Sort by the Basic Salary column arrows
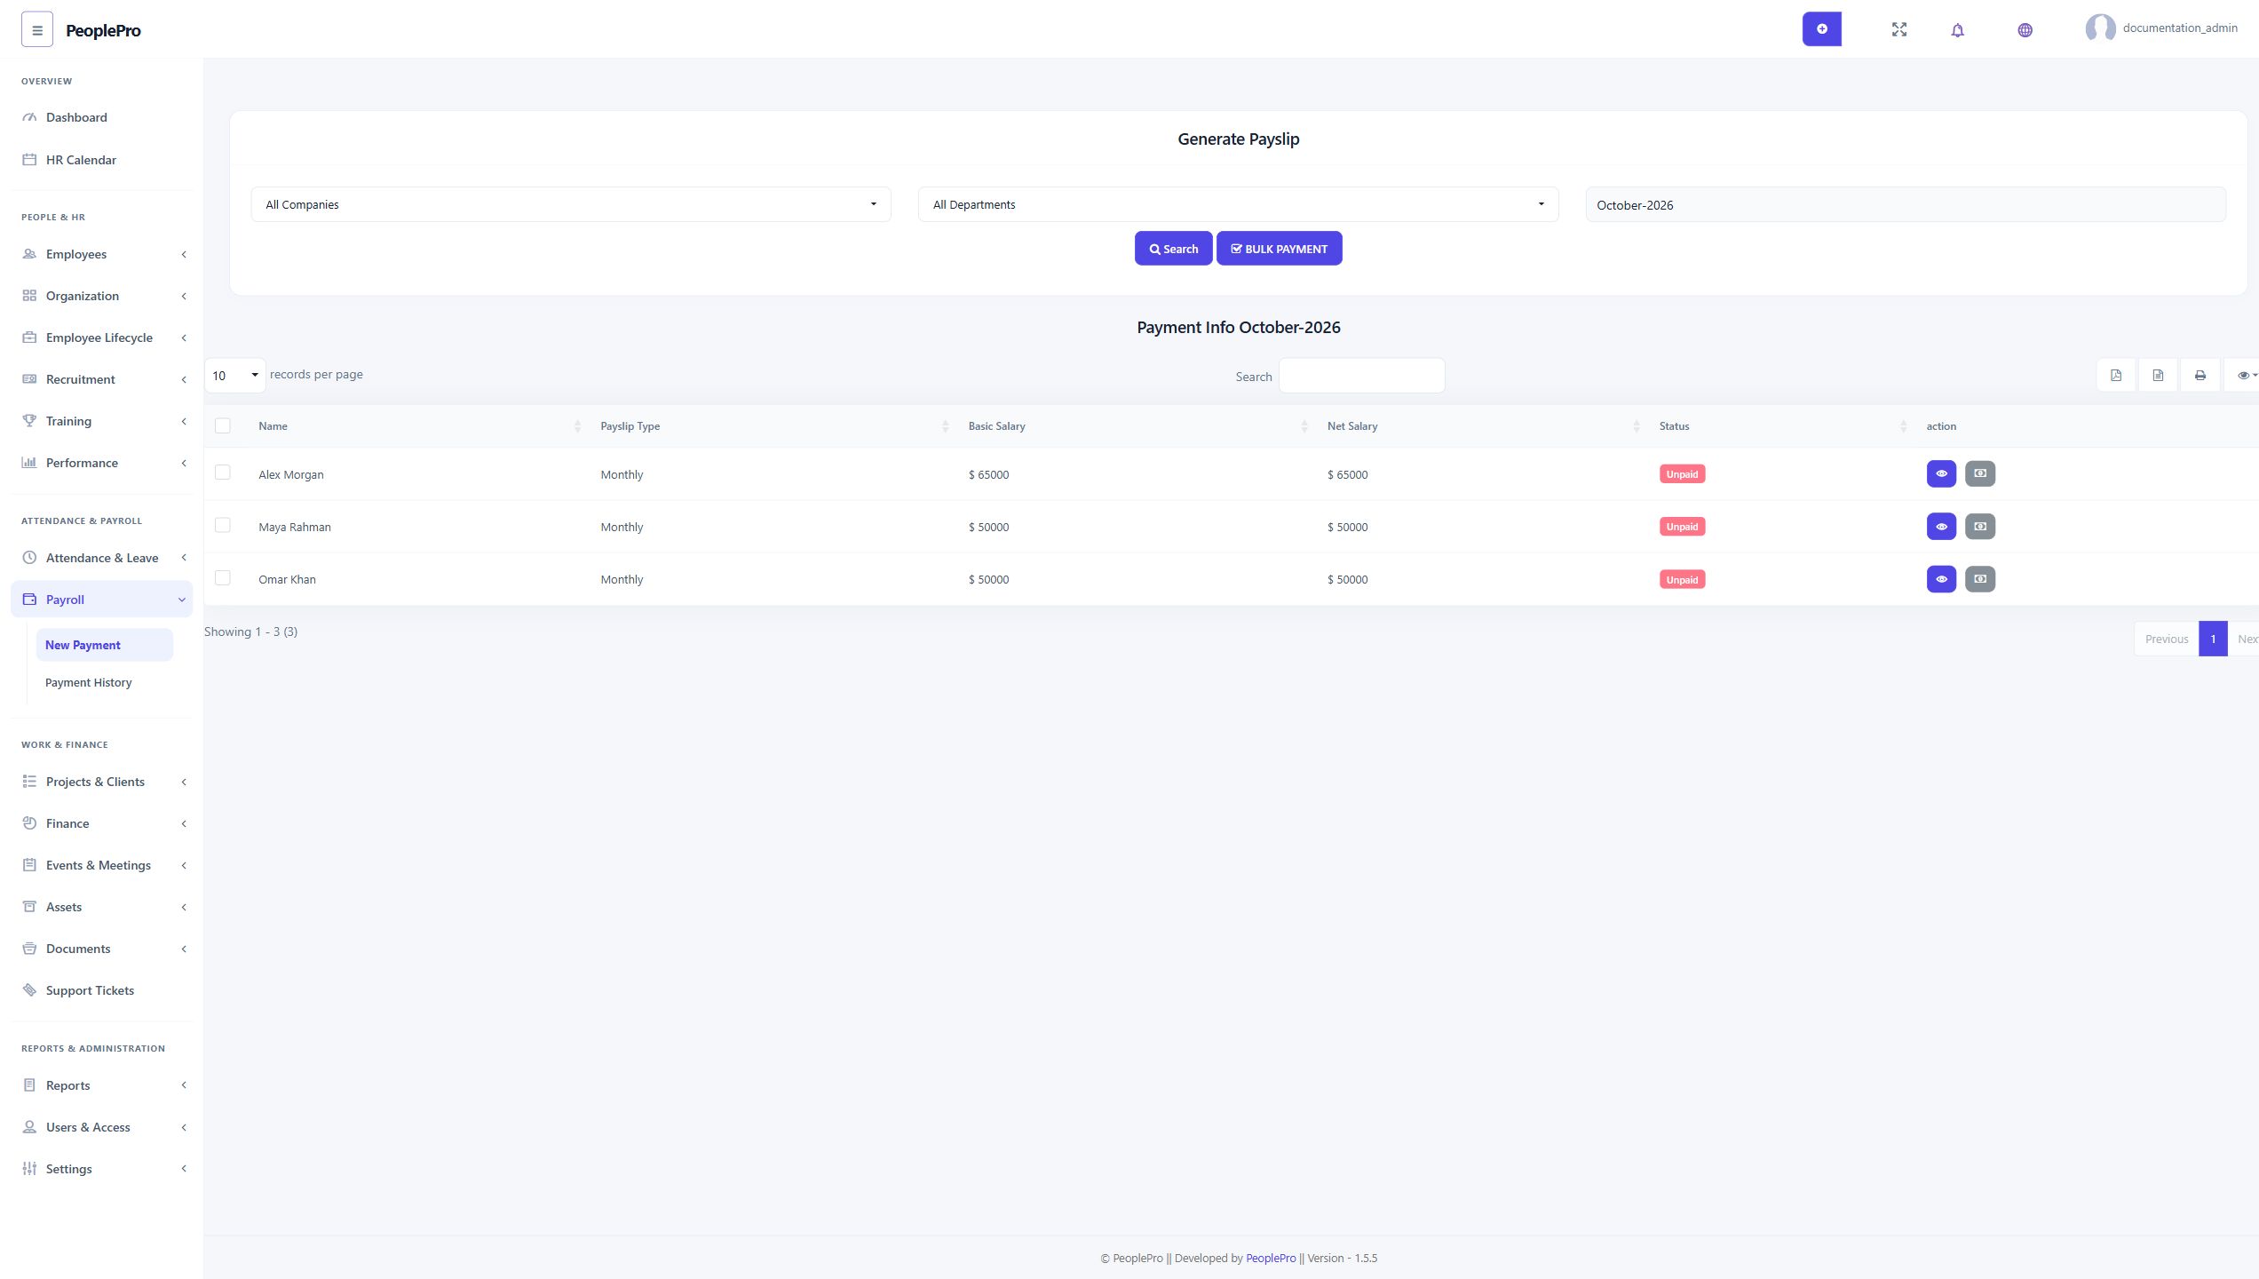Screen dimensions: 2259x1279 click(x=1304, y=426)
